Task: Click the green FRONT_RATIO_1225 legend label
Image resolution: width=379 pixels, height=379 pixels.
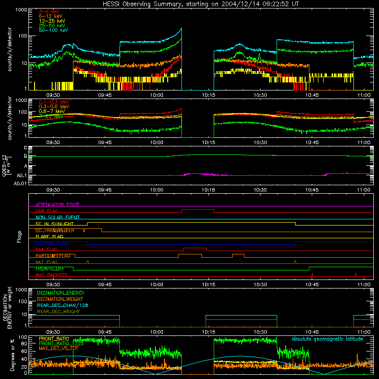Action: pyautogui.click(x=62, y=343)
